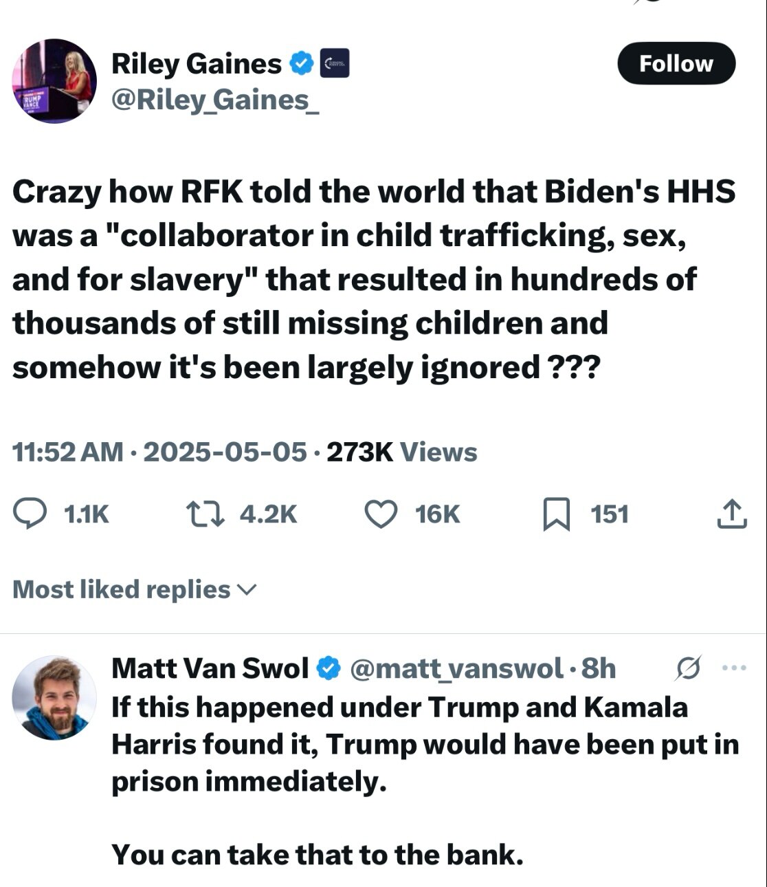The width and height of the screenshot is (767, 887).
Task: Click the share upload icon
Action: coord(731,514)
